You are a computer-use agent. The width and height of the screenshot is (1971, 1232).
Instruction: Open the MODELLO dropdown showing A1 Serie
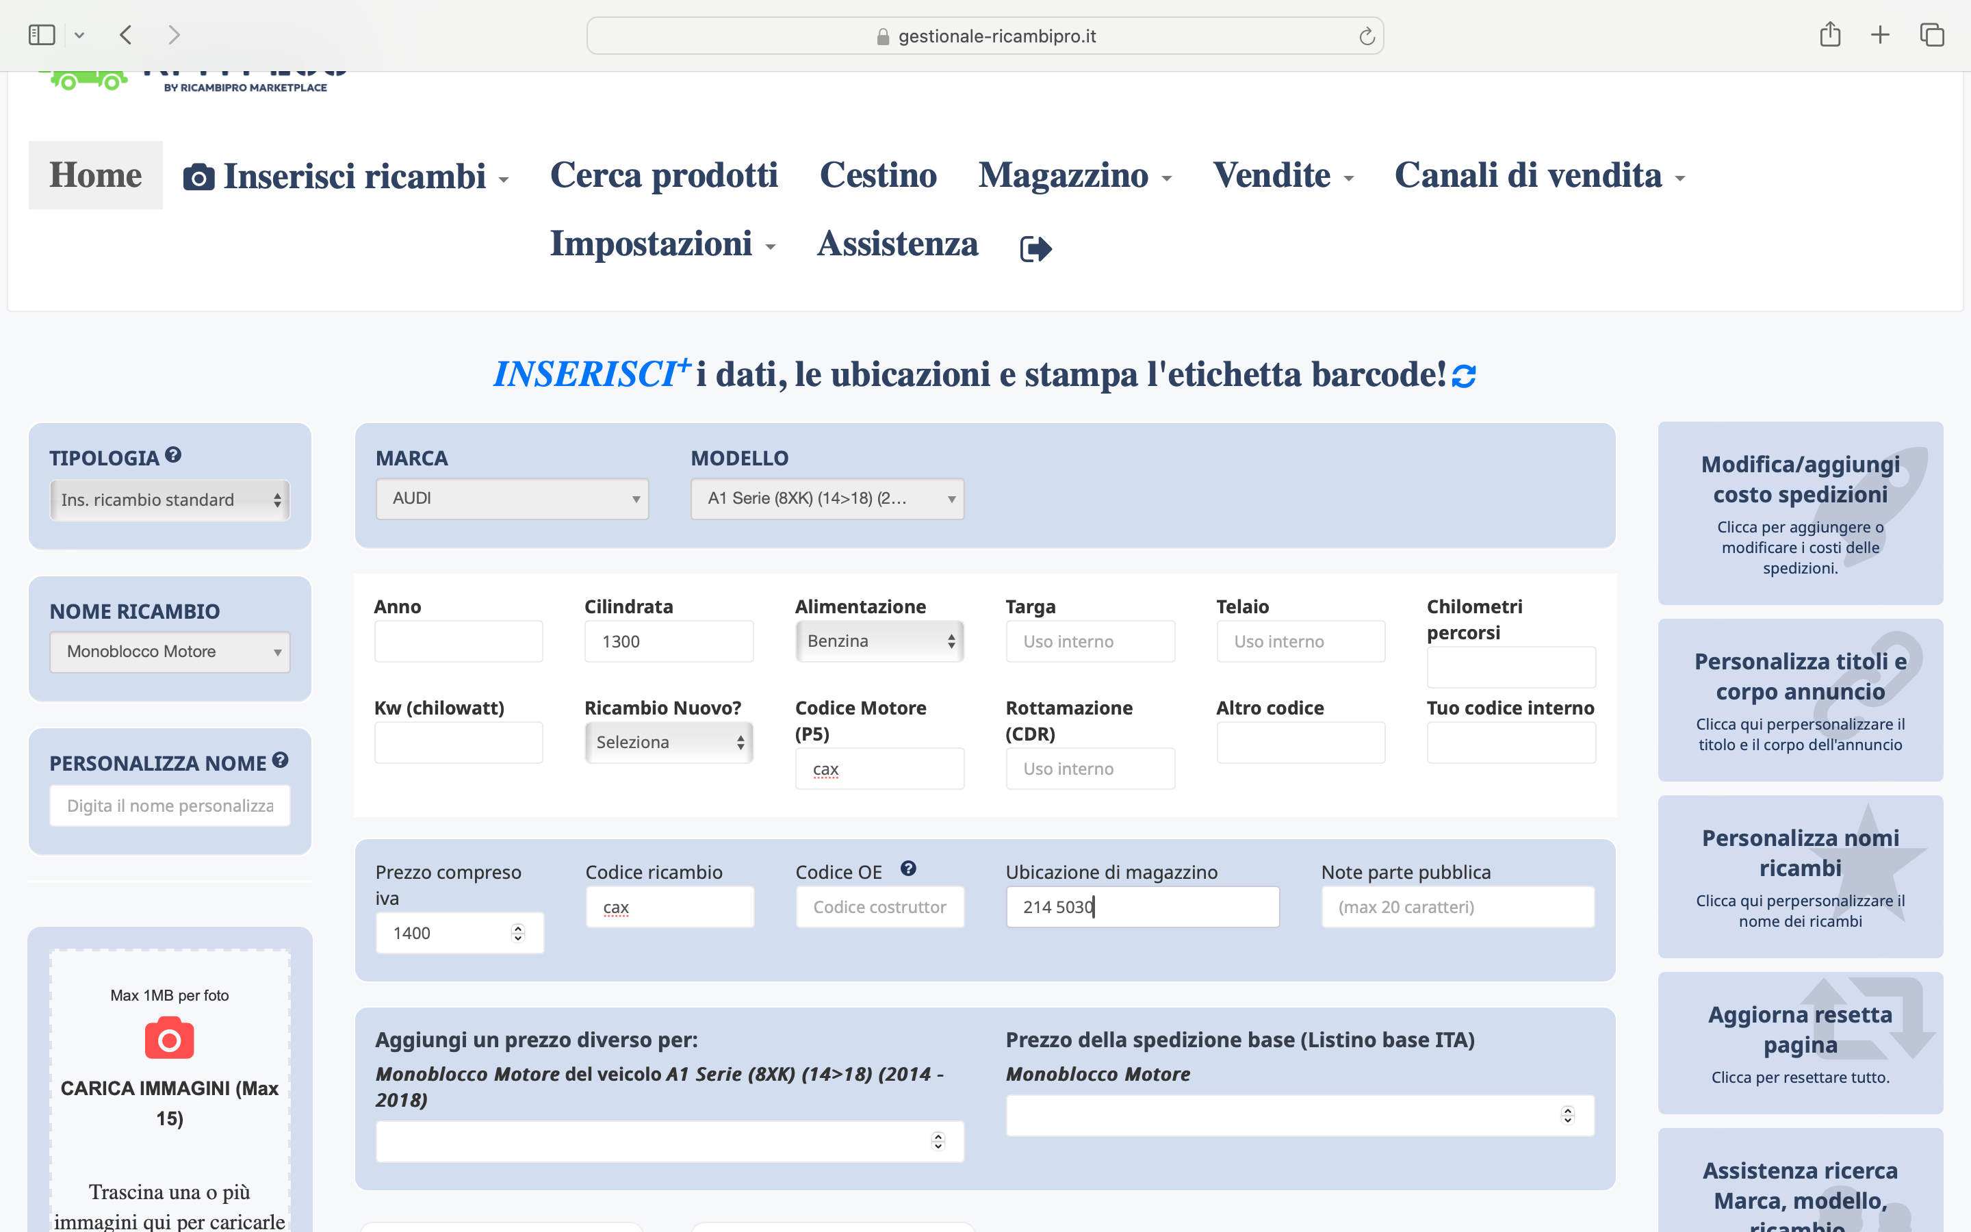[x=827, y=499]
